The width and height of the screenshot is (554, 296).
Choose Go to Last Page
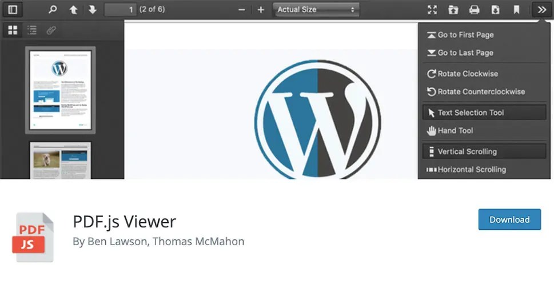point(484,53)
